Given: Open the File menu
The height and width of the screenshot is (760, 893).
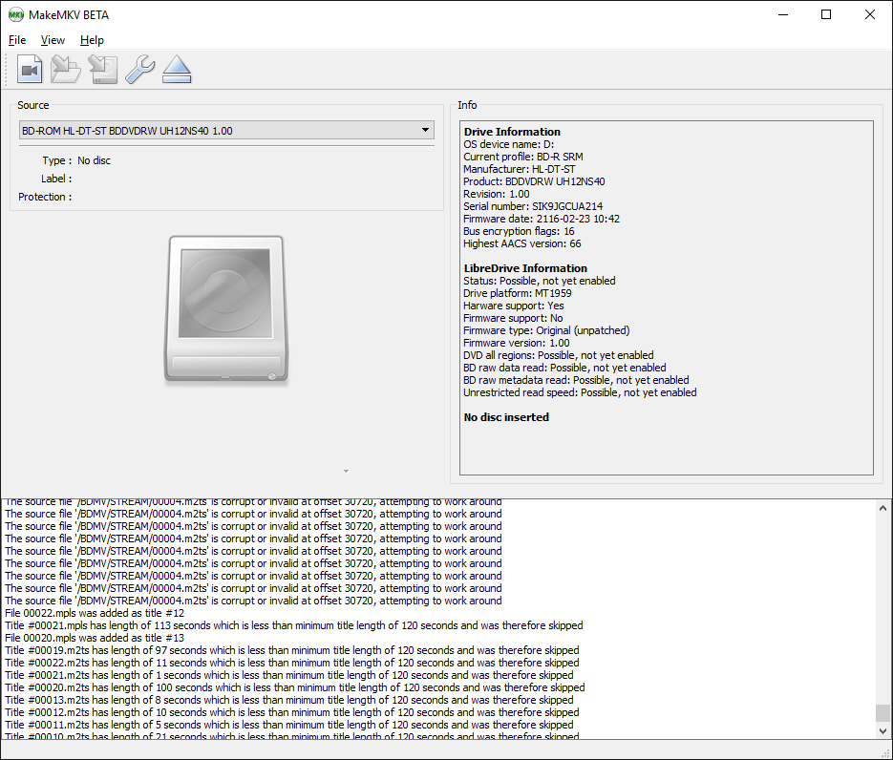Looking at the screenshot, I should pos(17,40).
